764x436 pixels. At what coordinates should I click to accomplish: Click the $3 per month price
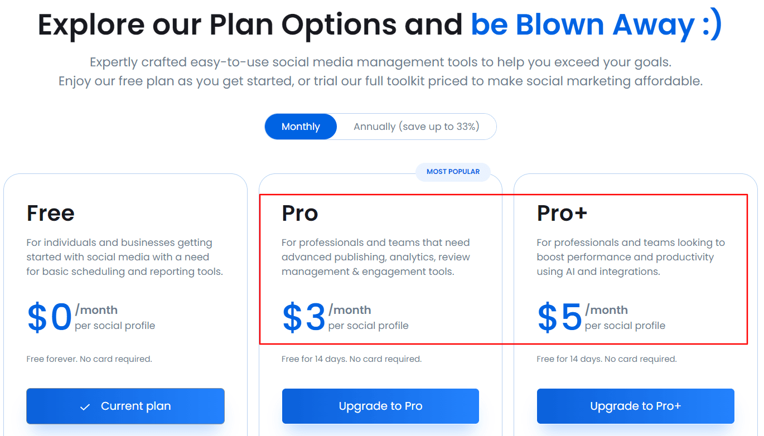pyautogui.click(x=304, y=318)
